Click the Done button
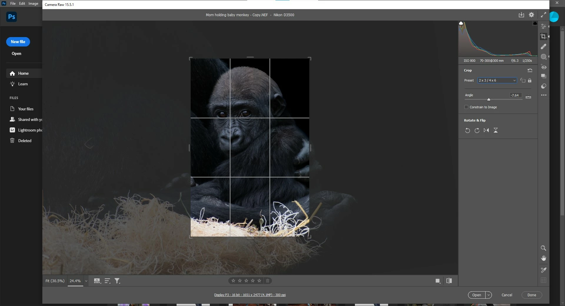This screenshot has width=565, height=306. (532, 295)
